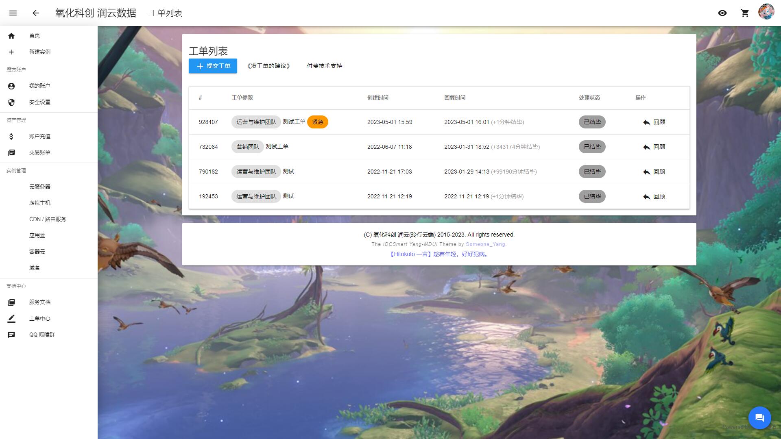The width and height of the screenshot is (781, 439).
Task: Click the chat icon beside QQ 唠嗑群
Action: click(11, 335)
